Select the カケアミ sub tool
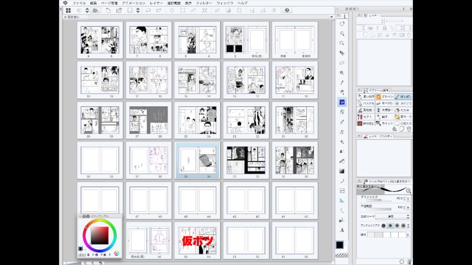This screenshot has width=472, height=265. coord(403,103)
